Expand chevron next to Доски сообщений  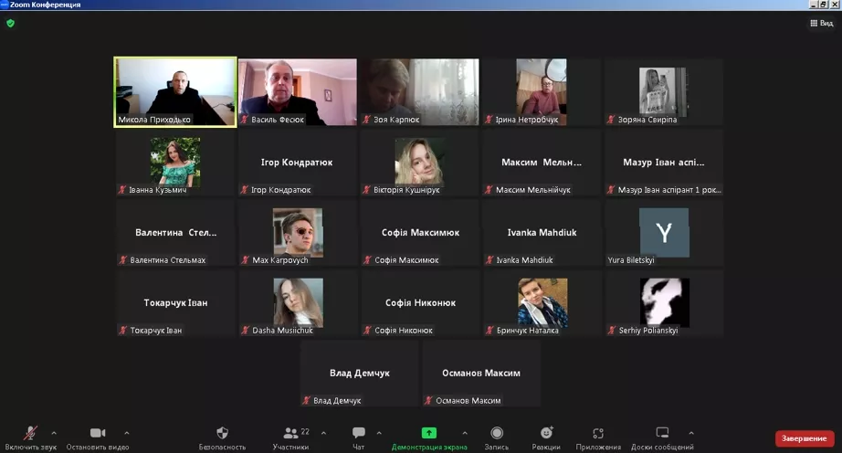689,433
